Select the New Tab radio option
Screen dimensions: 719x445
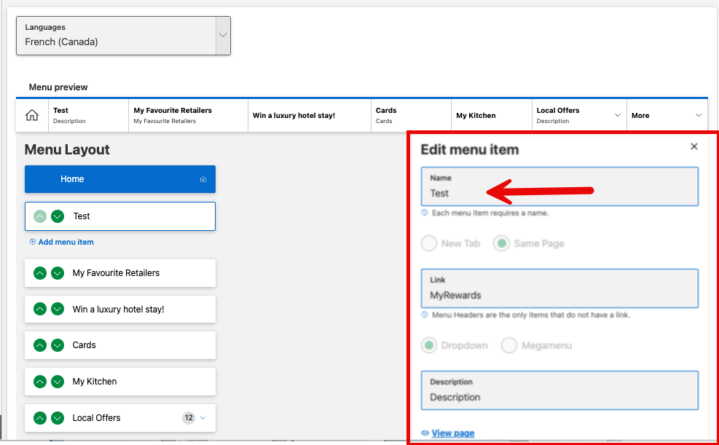click(x=429, y=243)
